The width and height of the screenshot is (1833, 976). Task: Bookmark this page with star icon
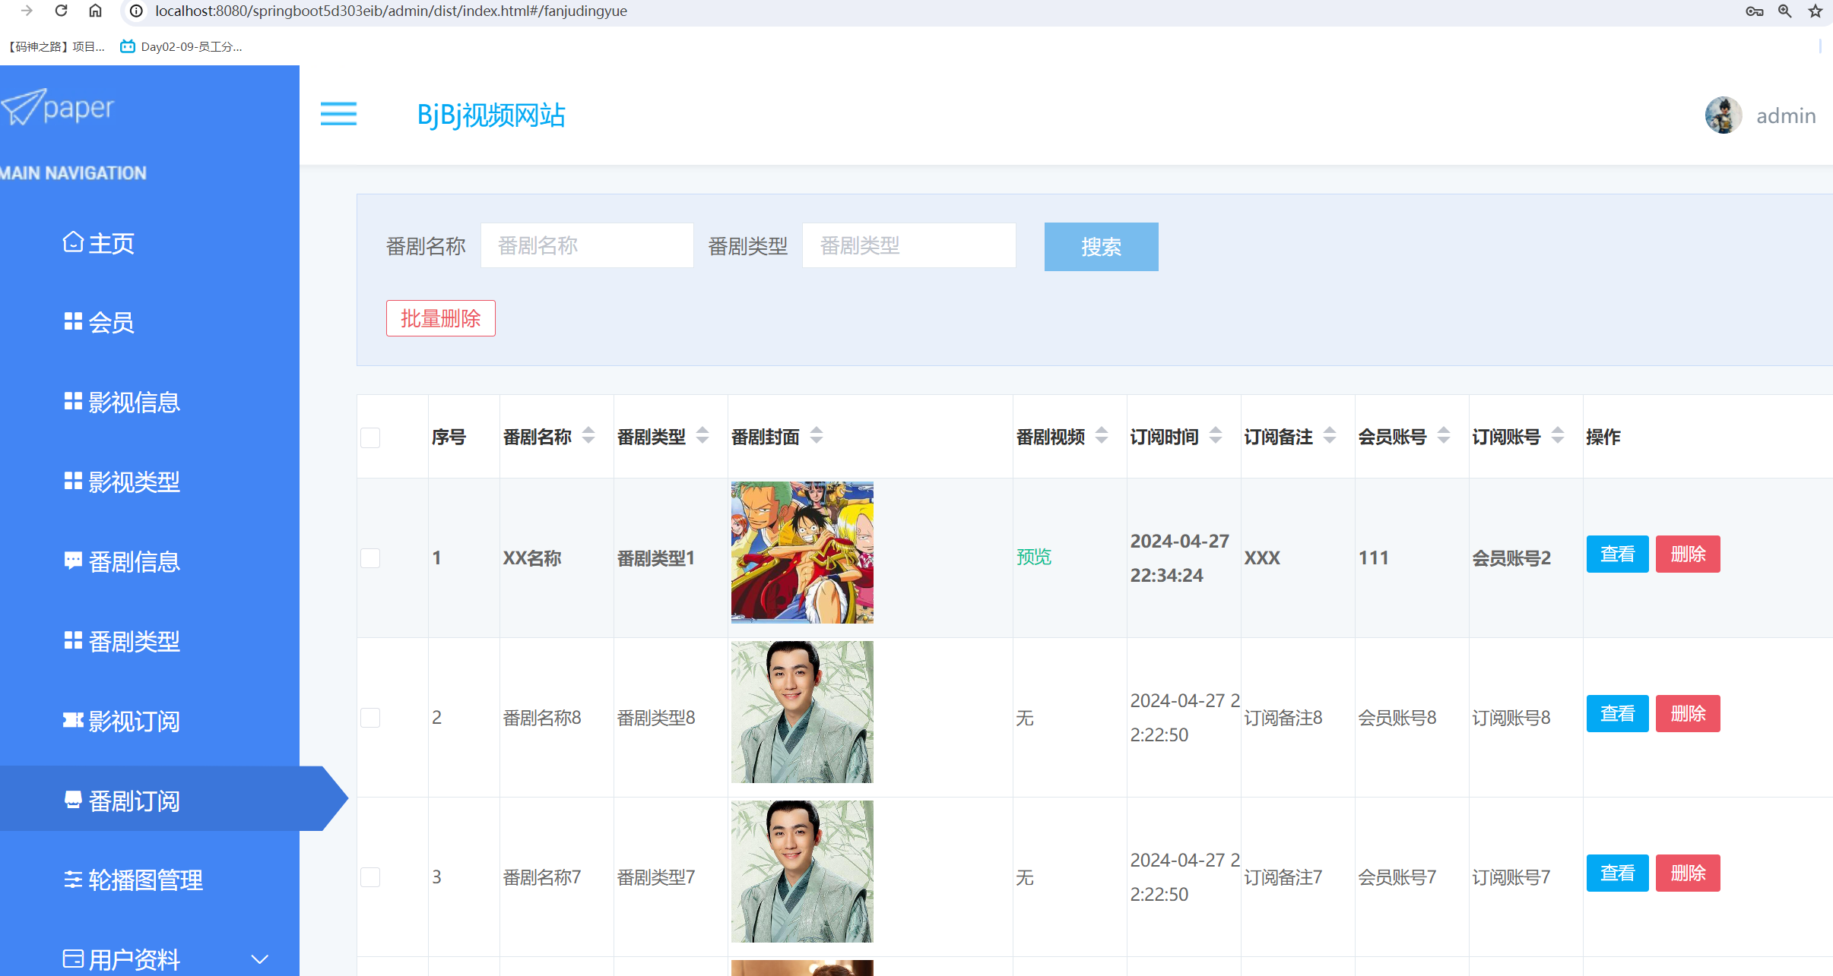[x=1816, y=11]
